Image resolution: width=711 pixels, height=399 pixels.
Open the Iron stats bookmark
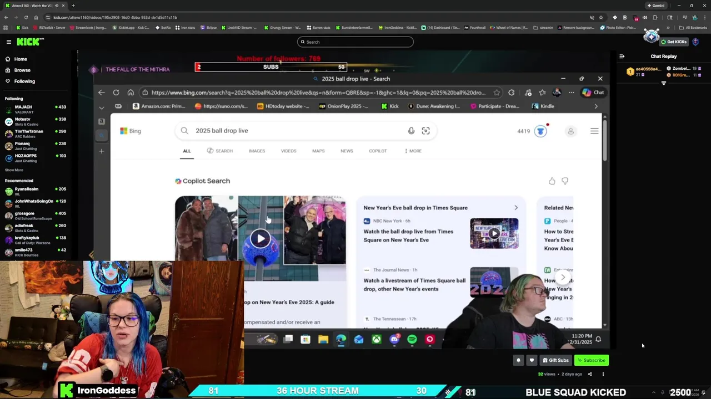[186, 27]
